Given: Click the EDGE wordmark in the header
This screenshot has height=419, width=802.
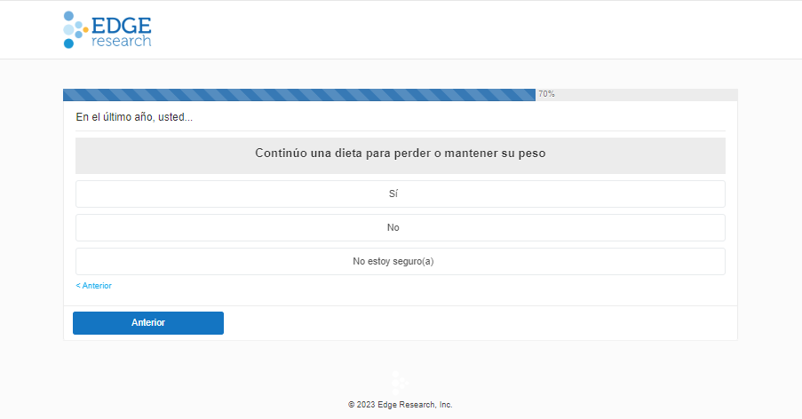Looking at the screenshot, I should point(121,24).
